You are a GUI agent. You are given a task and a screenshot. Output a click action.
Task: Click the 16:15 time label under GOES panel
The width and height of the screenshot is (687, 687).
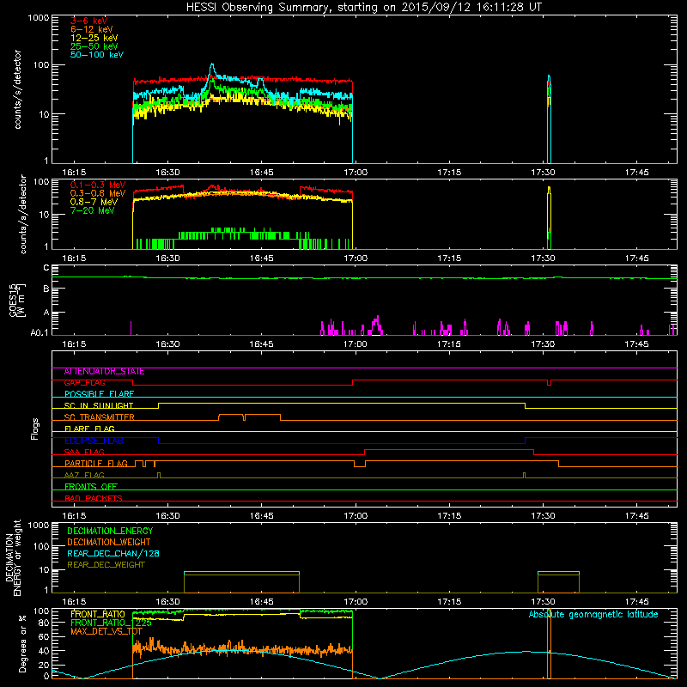tap(74, 344)
